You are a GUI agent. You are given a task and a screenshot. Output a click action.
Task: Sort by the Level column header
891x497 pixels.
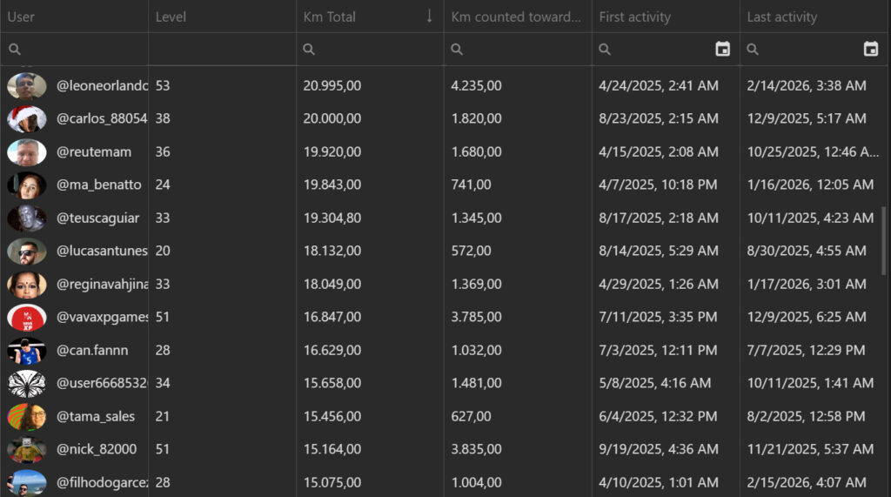pos(171,17)
